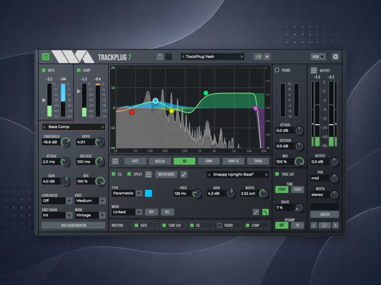Click the L channel button
381x285 pixels.
coord(314,225)
